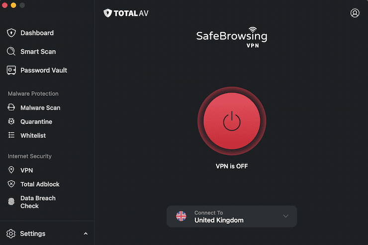Click the Dashboard shield icon
This screenshot has height=245, width=368.
tap(11, 33)
